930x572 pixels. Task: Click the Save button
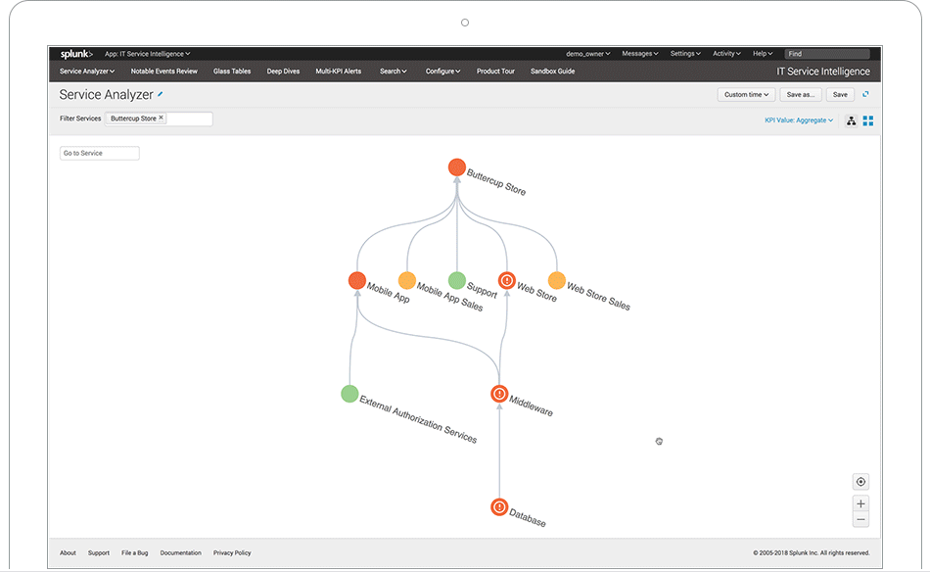tap(840, 94)
